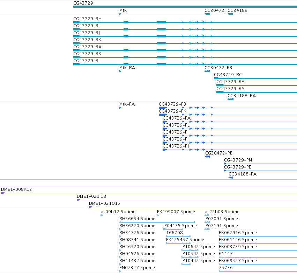Click the Mtk gene label
Viewport: 297px width, 273px height.
(x=123, y=10)
